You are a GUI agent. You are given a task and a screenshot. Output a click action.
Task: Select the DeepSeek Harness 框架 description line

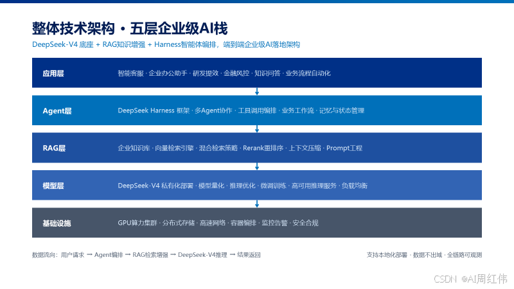(x=241, y=110)
